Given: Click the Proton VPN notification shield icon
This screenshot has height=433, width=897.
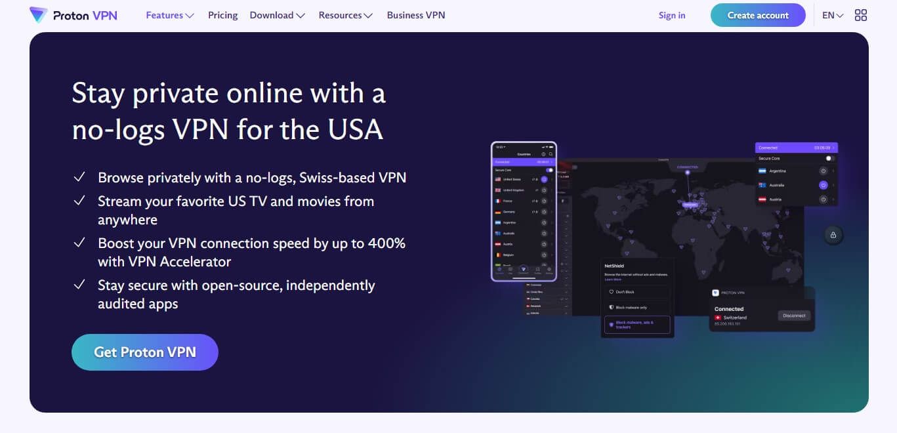Looking at the screenshot, I should [x=716, y=293].
